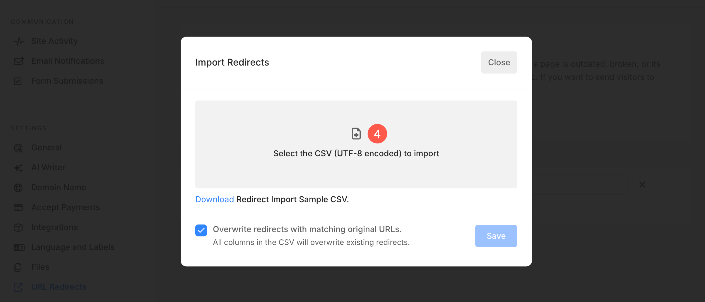Click the Email Notifications envelope icon

pos(18,61)
